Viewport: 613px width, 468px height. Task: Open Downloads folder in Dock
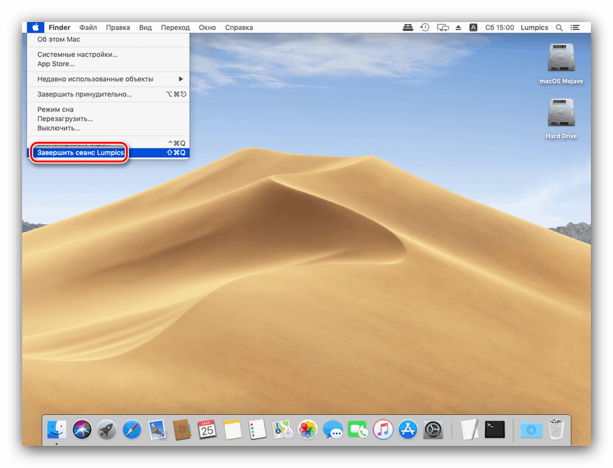[531, 430]
